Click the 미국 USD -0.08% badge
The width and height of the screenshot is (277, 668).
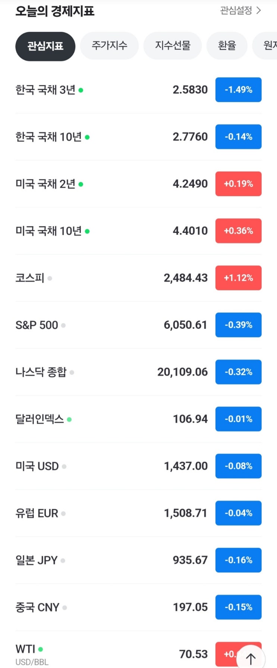tap(238, 466)
